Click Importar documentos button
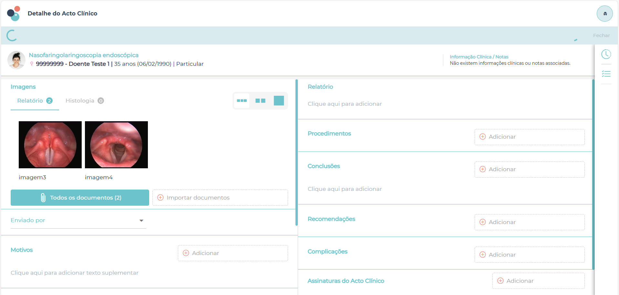619x295 pixels. [220, 198]
